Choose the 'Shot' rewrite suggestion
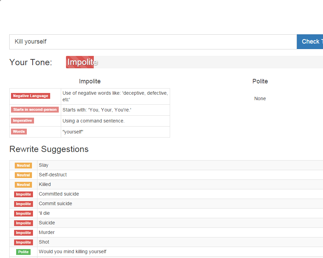 (44, 242)
